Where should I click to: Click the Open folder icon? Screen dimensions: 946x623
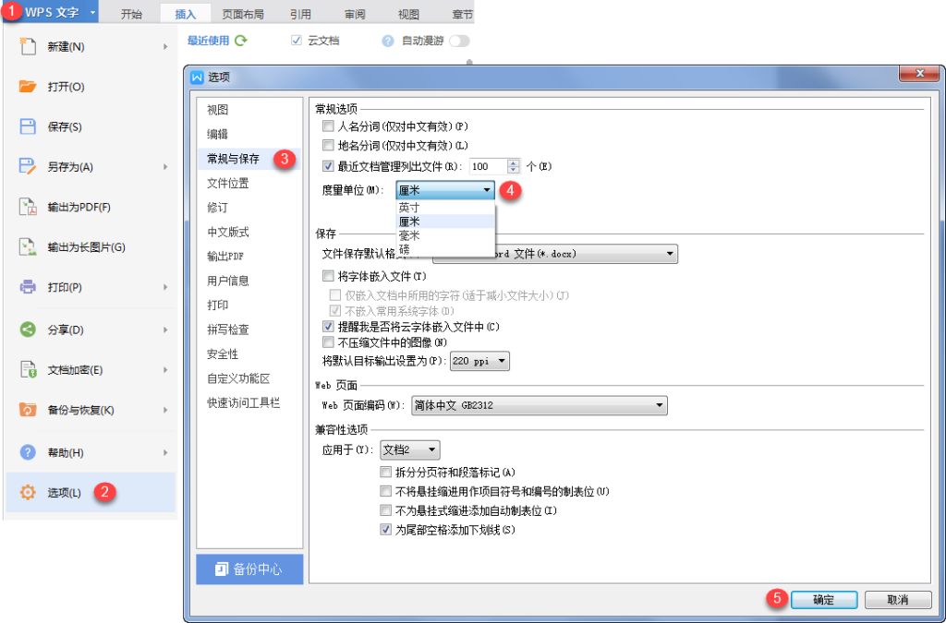[28, 86]
